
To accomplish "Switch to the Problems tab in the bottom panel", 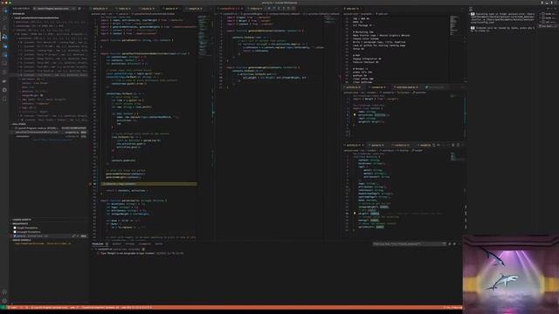I will (97, 244).
